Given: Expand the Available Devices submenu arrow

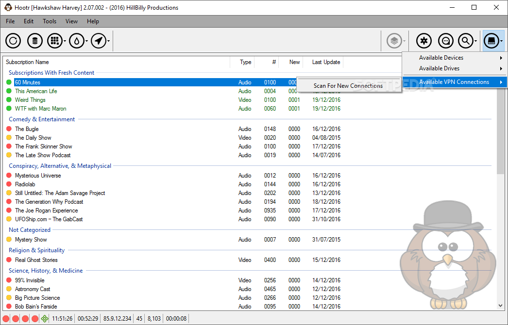Looking at the screenshot, I should point(501,58).
